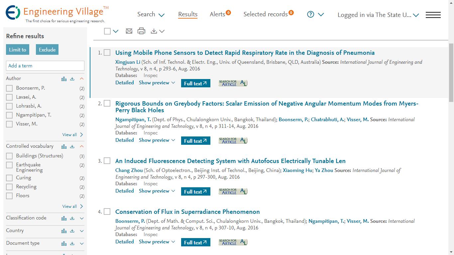Open the Search menu
The height and width of the screenshot is (255, 454).
[151, 15]
